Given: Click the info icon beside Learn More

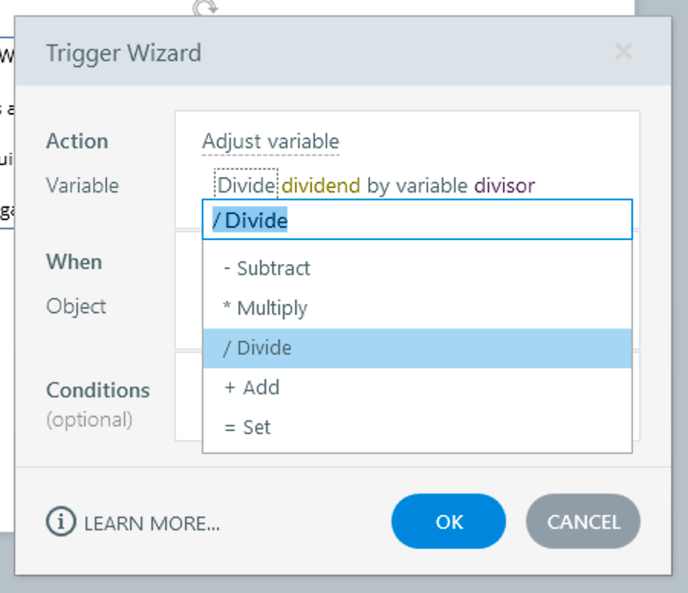Looking at the screenshot, I should click(x=61, y=522).
